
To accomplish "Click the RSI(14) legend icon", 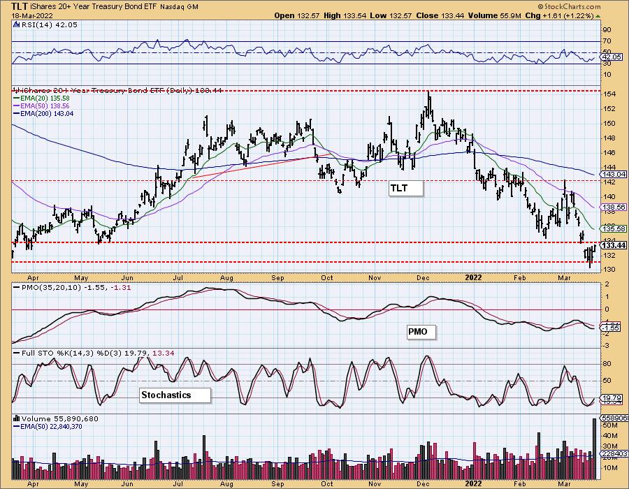I will pos(17,24).
